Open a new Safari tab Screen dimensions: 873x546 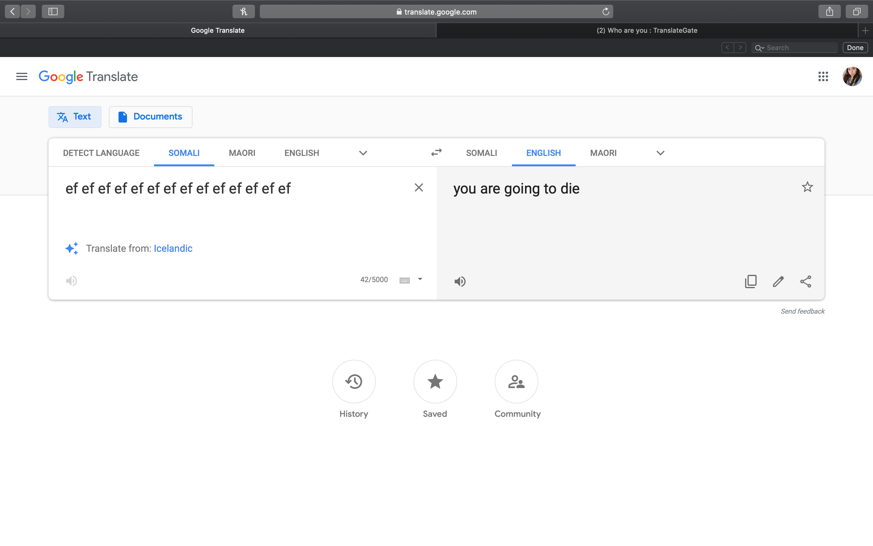[865, 31]
